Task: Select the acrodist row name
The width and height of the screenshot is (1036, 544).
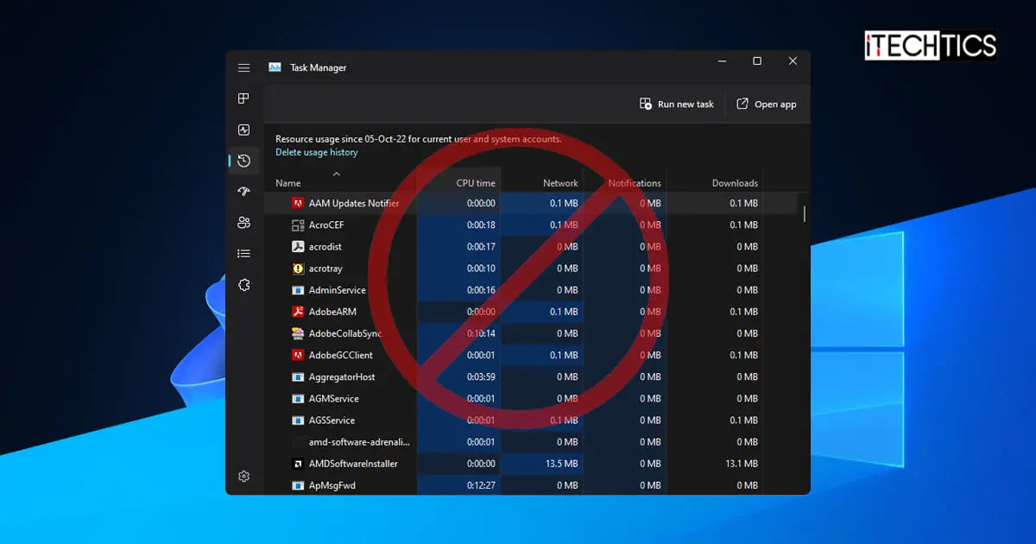Action: pyautogui.click(x=325, y=246)
